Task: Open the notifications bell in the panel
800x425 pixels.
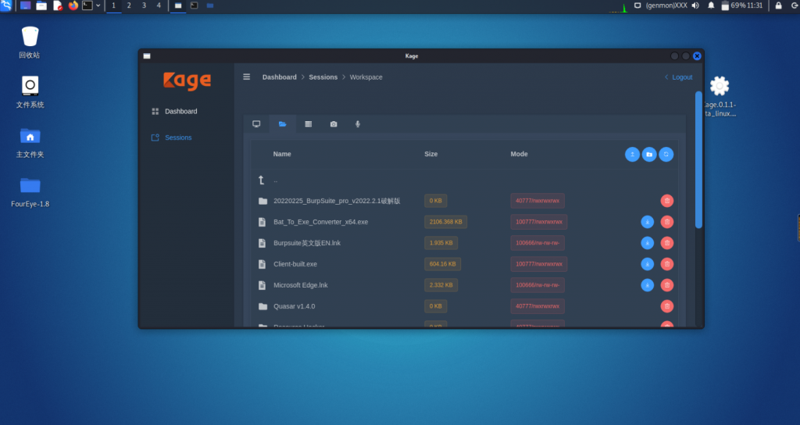Action: tap(711, 5)
